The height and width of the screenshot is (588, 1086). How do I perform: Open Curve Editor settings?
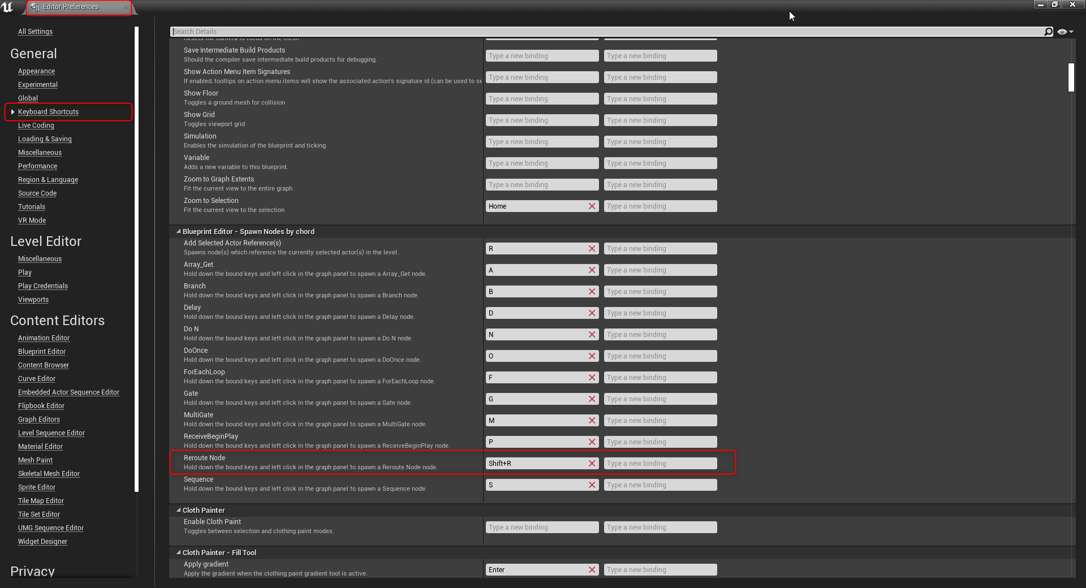(37, 379)
